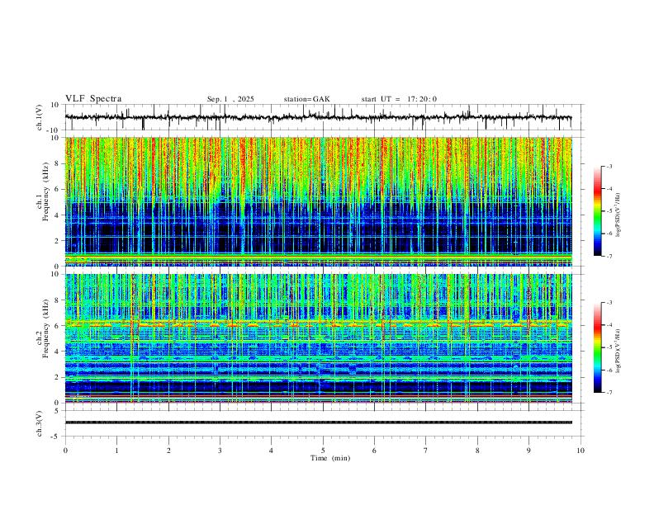Image resolution: width=654 pixels, height=505 pixels.
Task: Click the log(PSD) label of ch.1 colorbar
Action: pyautogui.click(x=618, y=215)
